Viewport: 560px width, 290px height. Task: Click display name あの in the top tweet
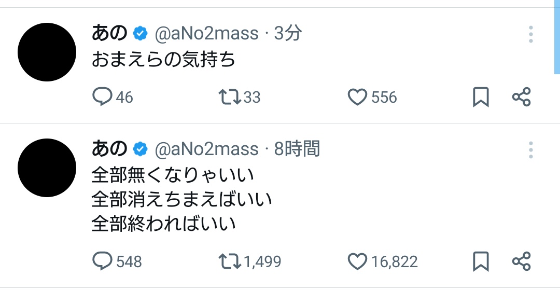[x=109, y=34]
